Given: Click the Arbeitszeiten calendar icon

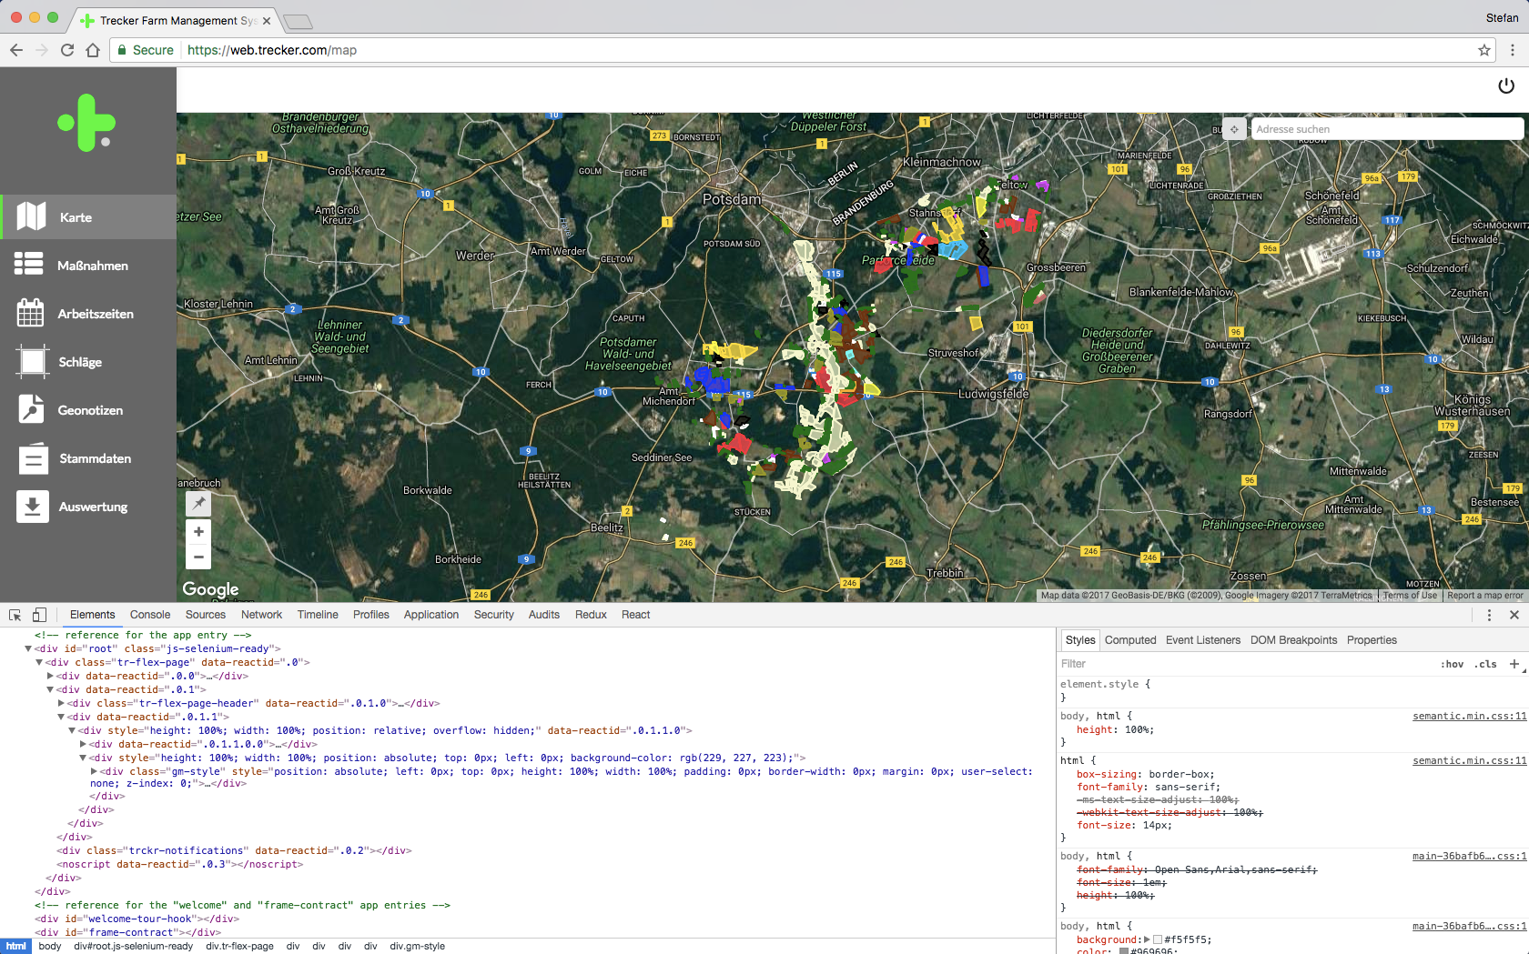Looking at the screenshot, I should 30,313.
